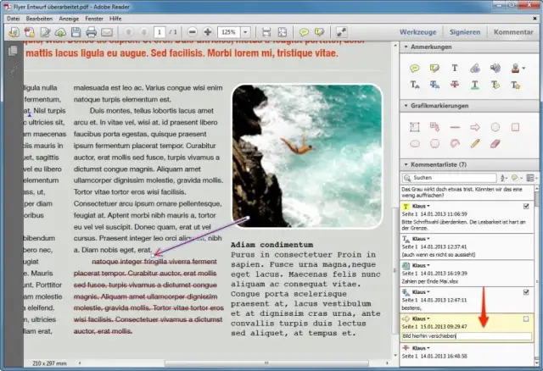Check the box on 09:29:47 comment

click(x=526, y=318)
